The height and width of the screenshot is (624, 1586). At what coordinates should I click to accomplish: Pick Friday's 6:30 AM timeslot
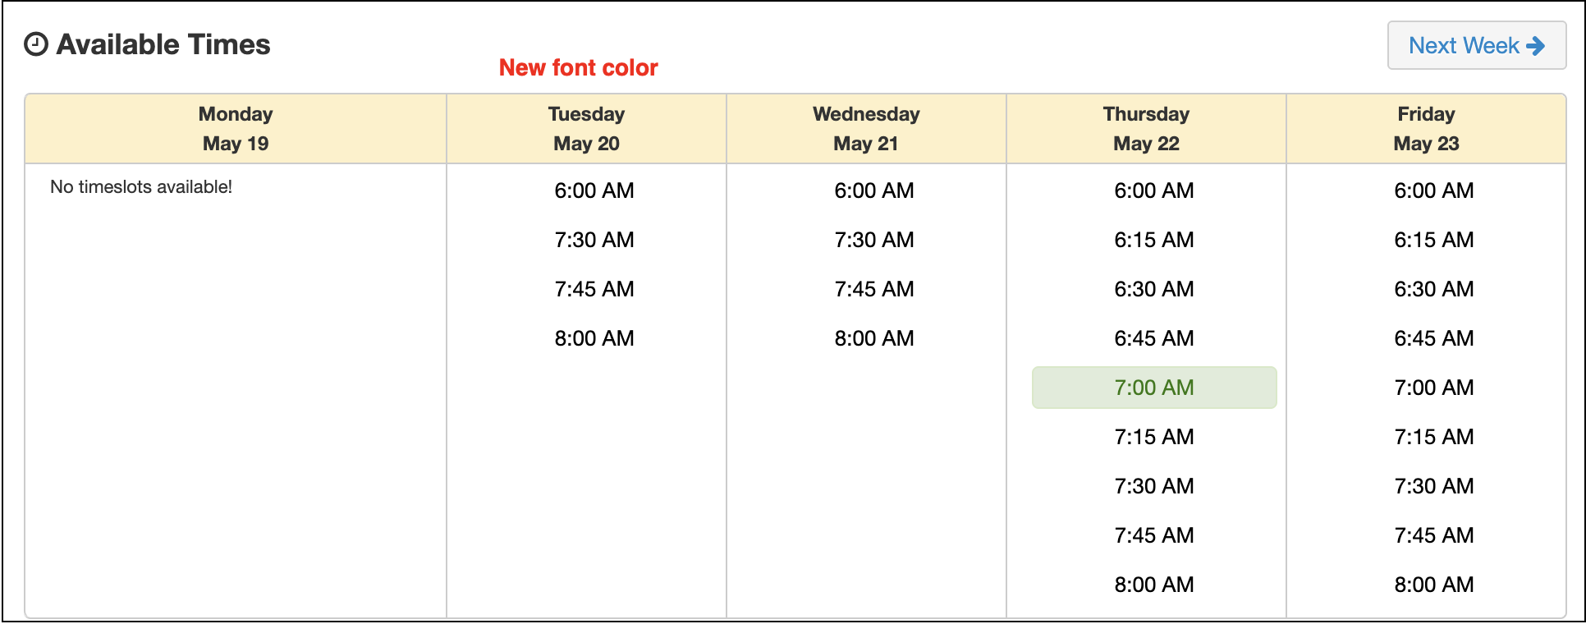[1433, 289]
